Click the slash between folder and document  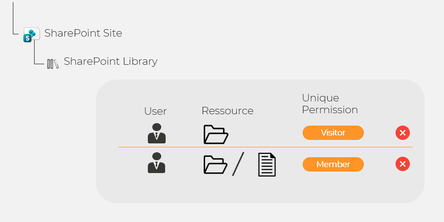pyautogui.click(x=238, y=164)
